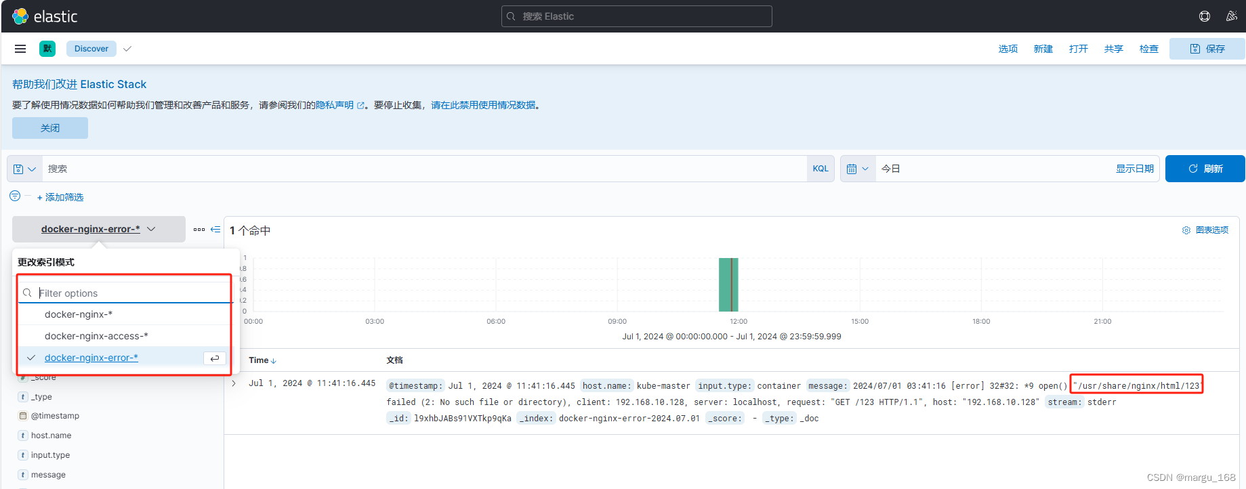Click the message: label in document
1246x489 pixels.
pos(827,386)
